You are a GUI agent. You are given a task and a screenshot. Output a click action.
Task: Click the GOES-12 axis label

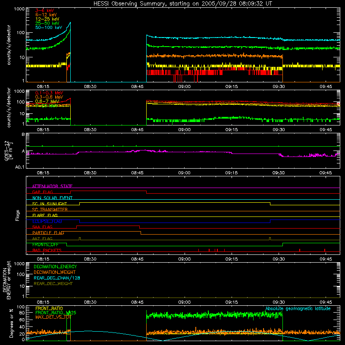click(6, 151)
